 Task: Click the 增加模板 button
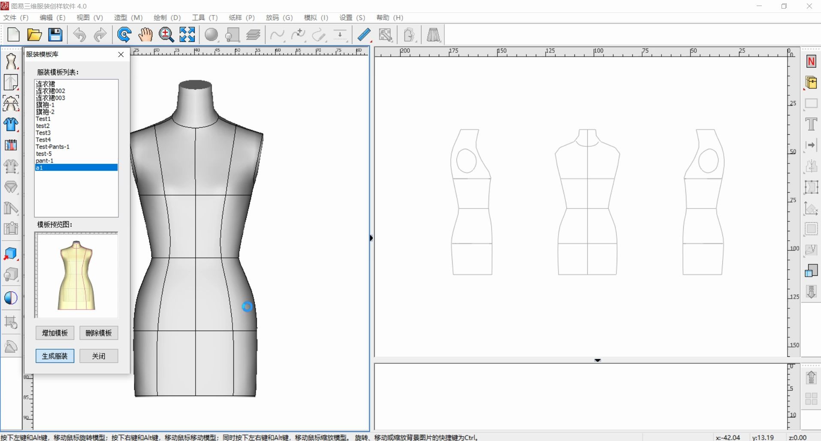(x=54, y=333)
